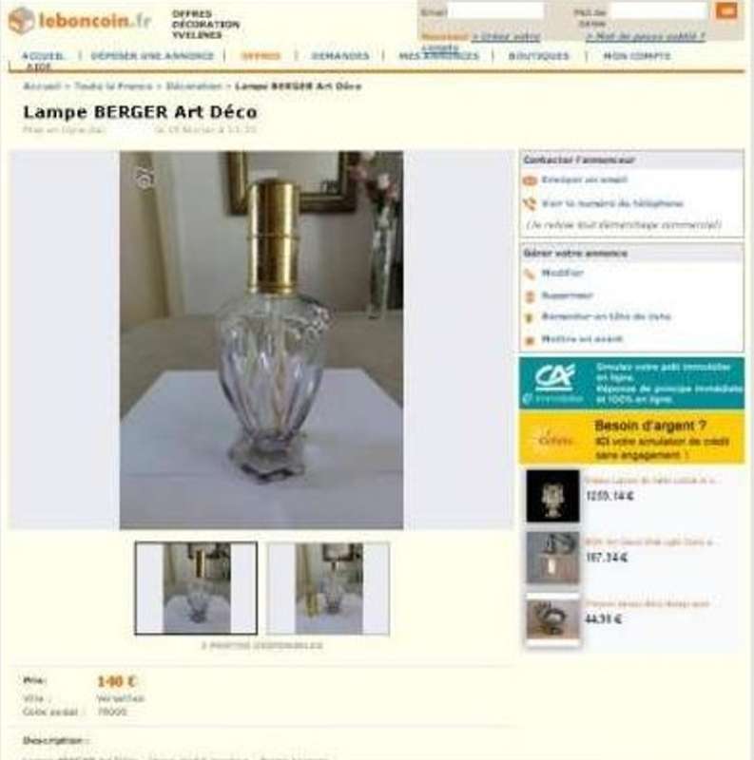Screen dimensions: 754x760
Task: Click the Décoration breadcrumb link
Action: pos(194,86)
